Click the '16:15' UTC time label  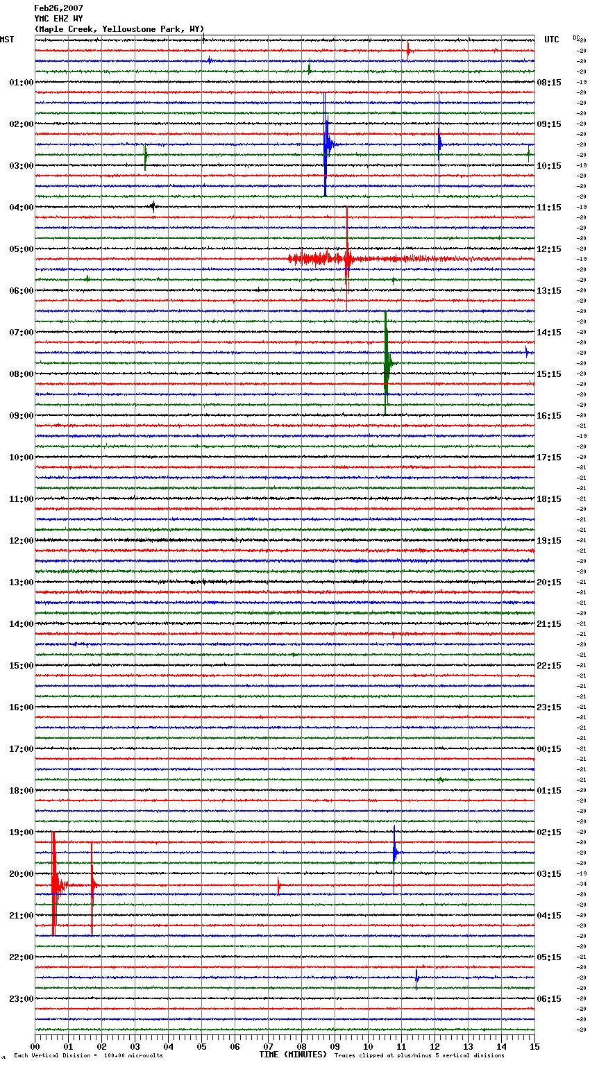tap(549, 416)
